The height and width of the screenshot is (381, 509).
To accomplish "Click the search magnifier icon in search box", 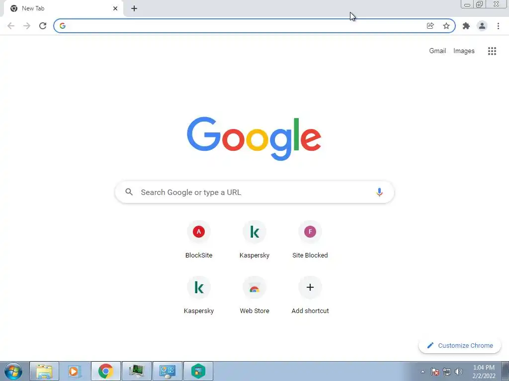I will point(129,192).
